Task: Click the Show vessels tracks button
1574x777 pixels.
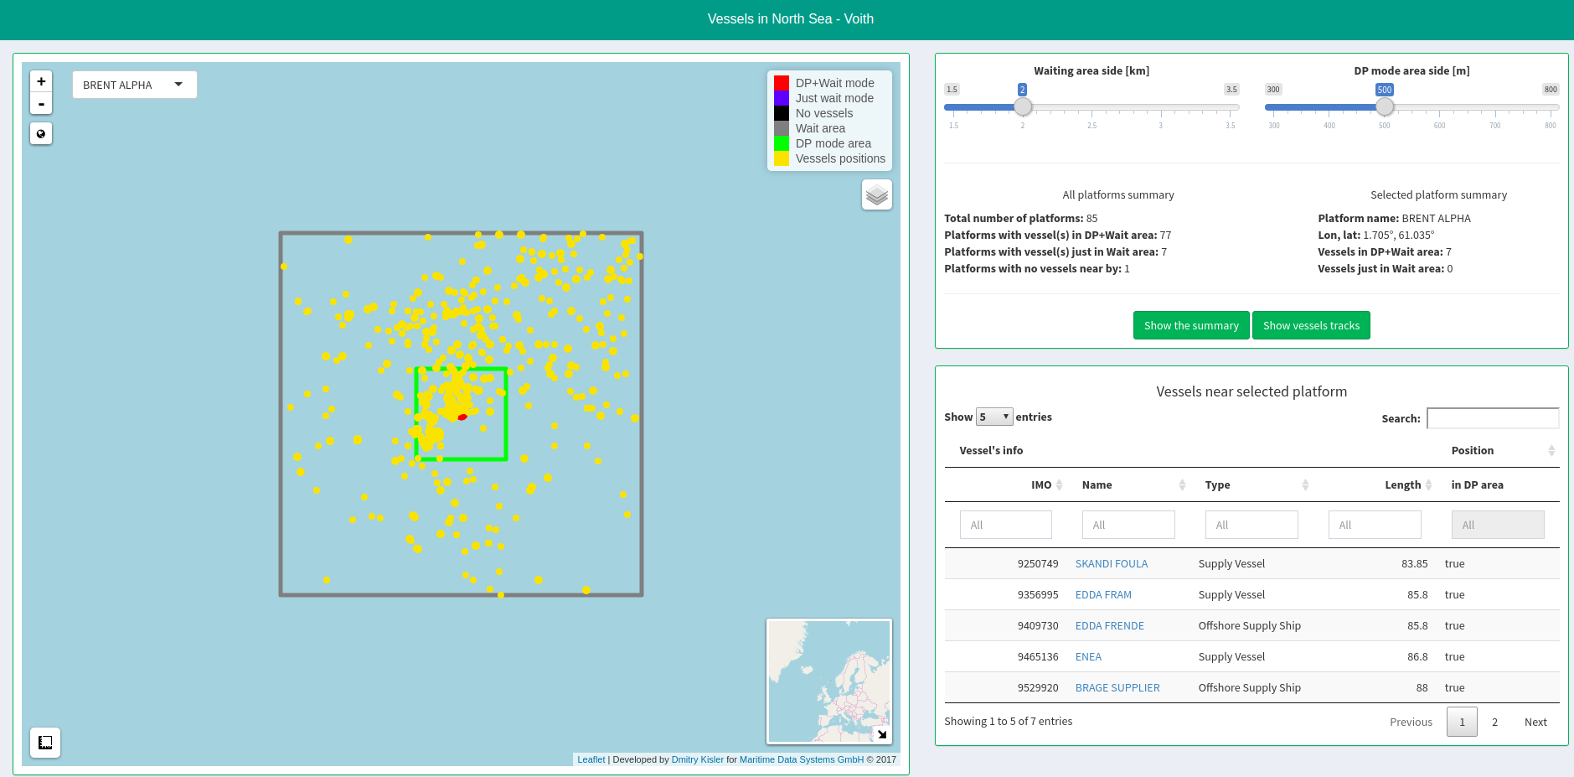Action: point(1310,326)
